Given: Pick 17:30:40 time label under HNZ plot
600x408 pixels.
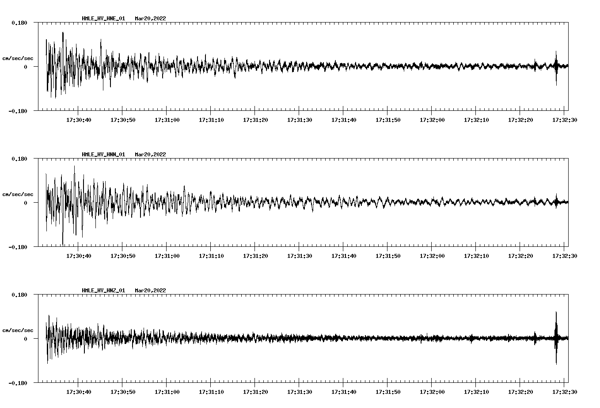Looking at the screenshot, I should [79, 392].
